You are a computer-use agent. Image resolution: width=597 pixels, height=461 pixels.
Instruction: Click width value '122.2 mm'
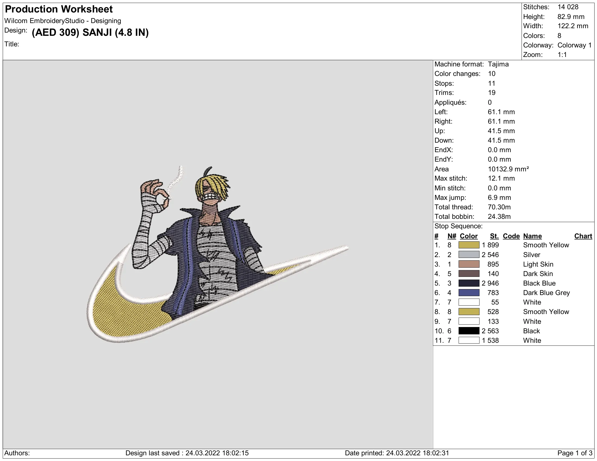point(573,26)
